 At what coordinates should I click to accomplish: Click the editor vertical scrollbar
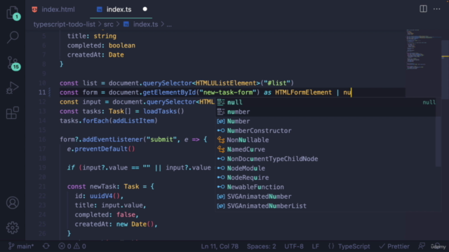coord(445,70)
